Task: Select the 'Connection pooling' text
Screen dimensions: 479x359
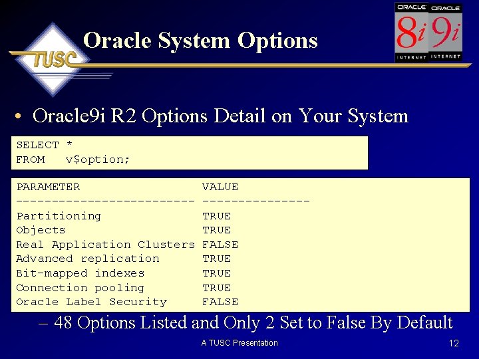Action: point(80,288)
